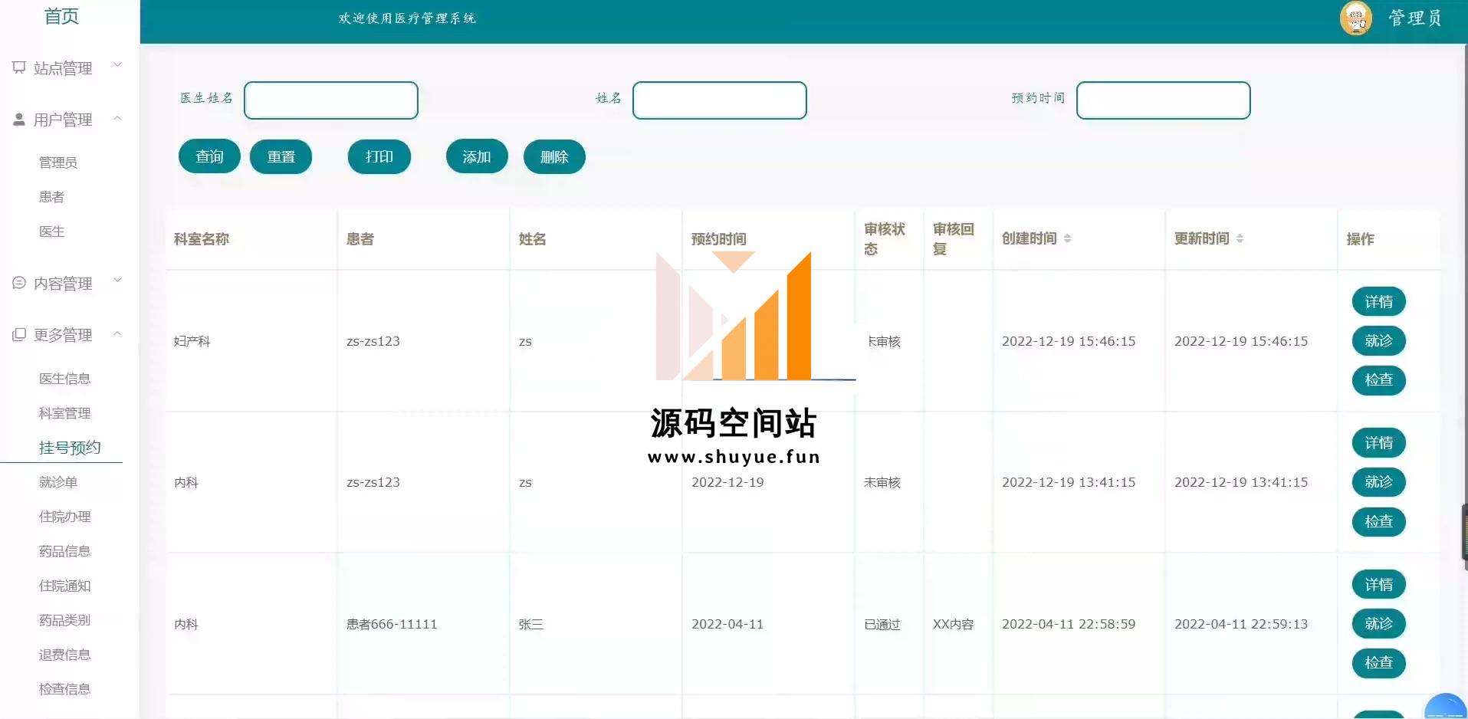Click the 科室名称 column header
The image size is (1468, 719).
[x=202, y=239]
